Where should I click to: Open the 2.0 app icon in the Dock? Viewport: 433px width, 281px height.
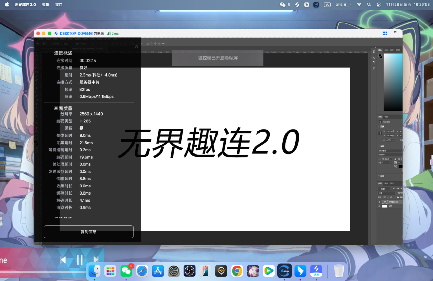coord(316,271)
